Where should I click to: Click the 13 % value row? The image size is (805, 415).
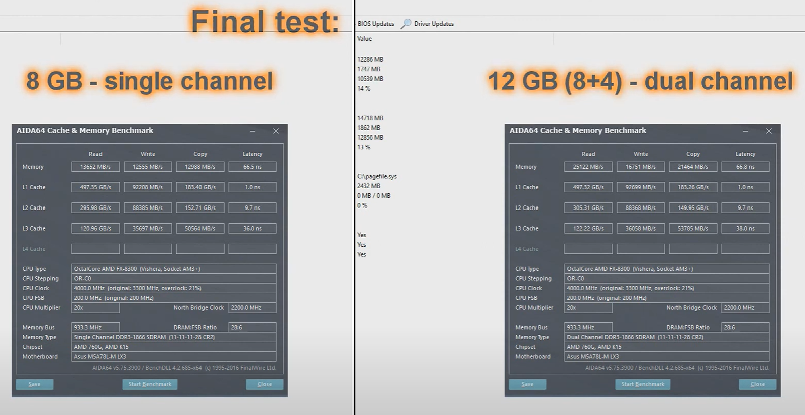coord(364,147)
